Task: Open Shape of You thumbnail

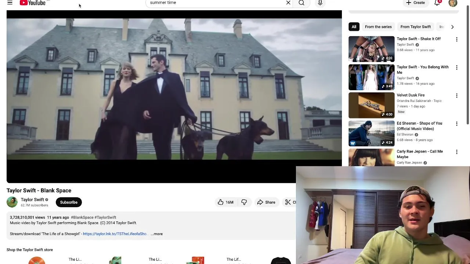Action: point(372,133)
